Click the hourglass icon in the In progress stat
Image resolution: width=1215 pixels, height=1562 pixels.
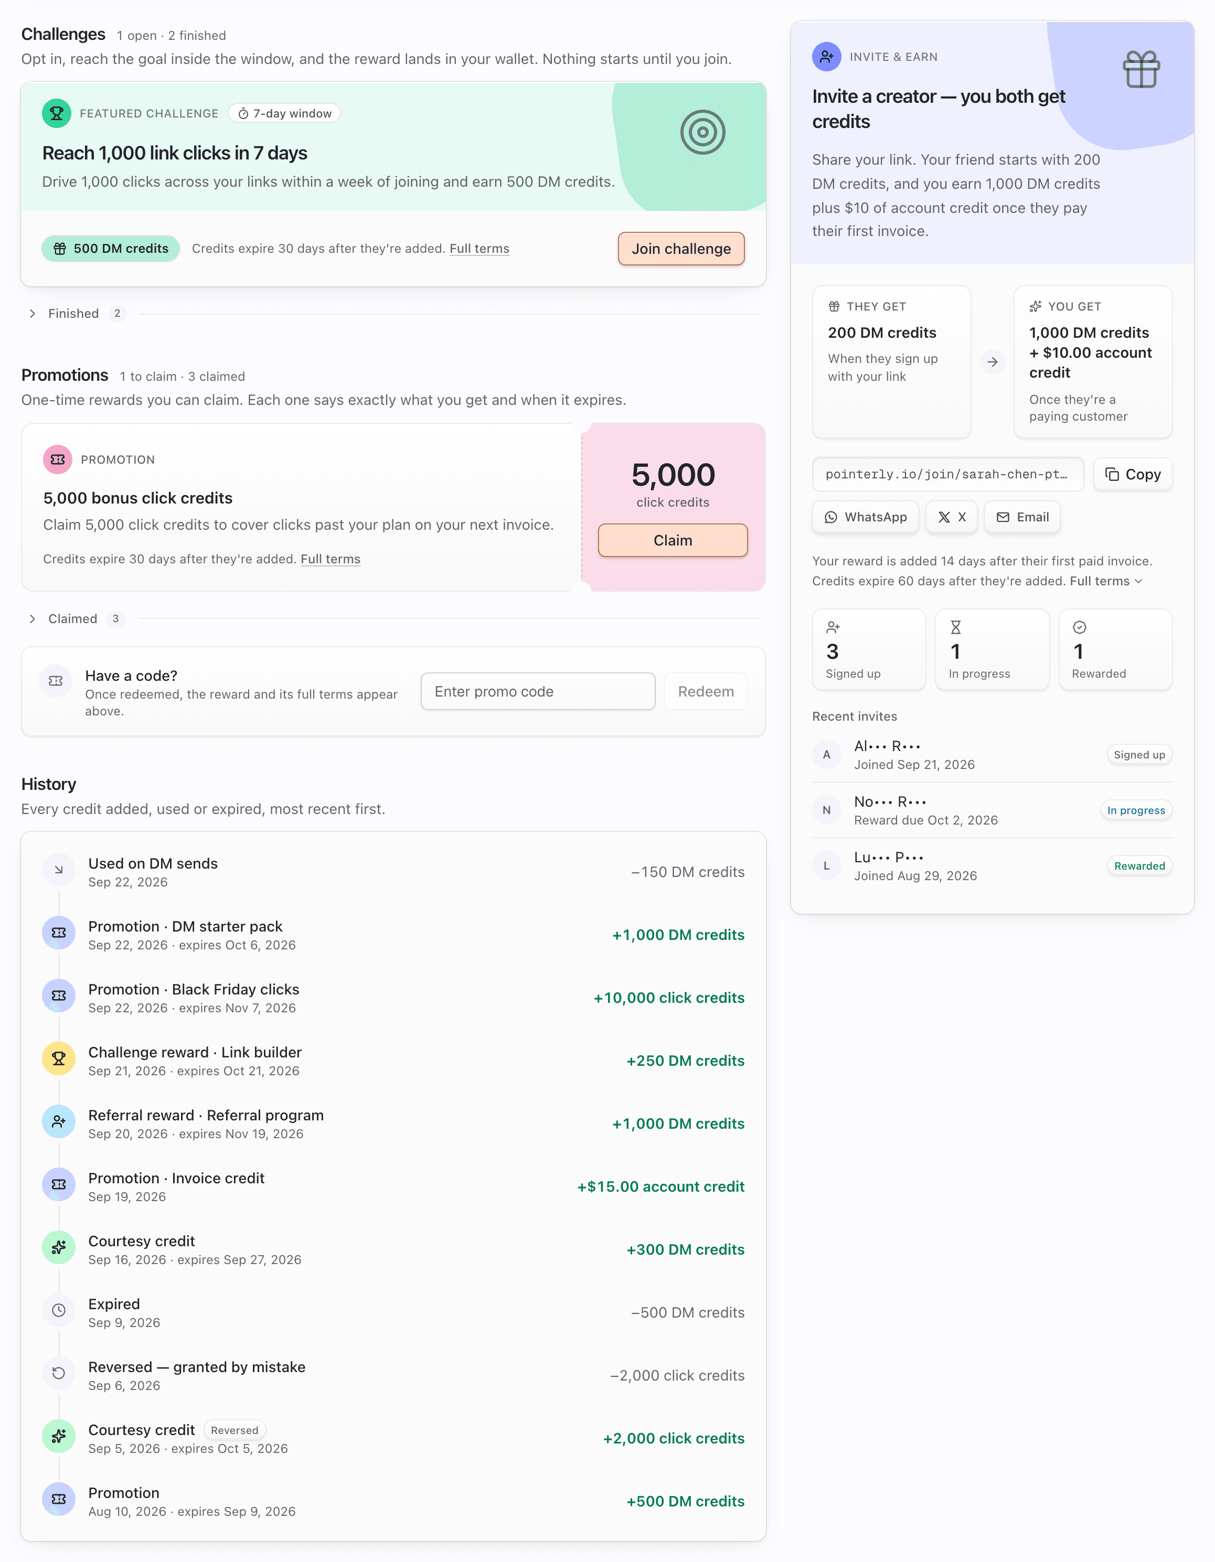pyautogui.click(x=955, y=627)
